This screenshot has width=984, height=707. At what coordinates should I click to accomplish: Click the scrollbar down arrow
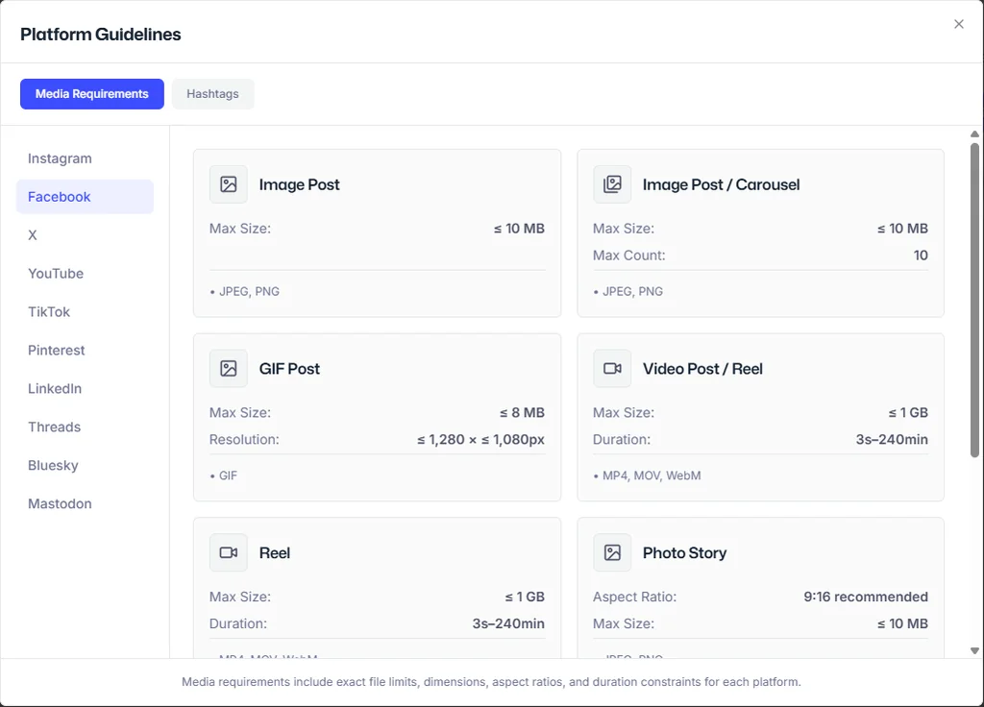[974, 650]
